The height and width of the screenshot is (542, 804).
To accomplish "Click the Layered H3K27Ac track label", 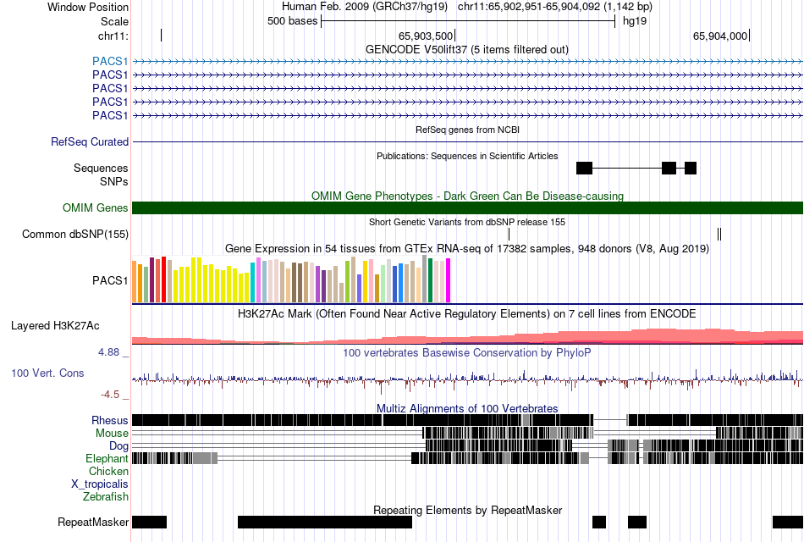I will pyautogui.click(x=55, y=325).
